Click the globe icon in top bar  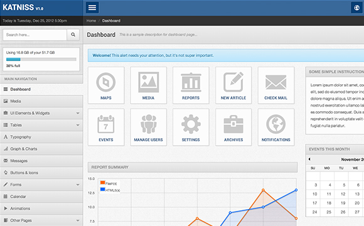click(357, 8)
